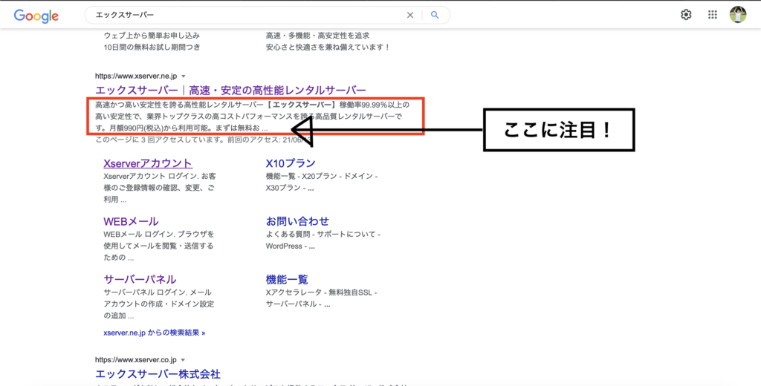
Task: Click the ウェブ上から簡単お申し込み text
Action: 152,36
